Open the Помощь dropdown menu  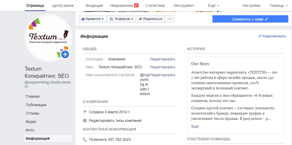tap(278, 6)
